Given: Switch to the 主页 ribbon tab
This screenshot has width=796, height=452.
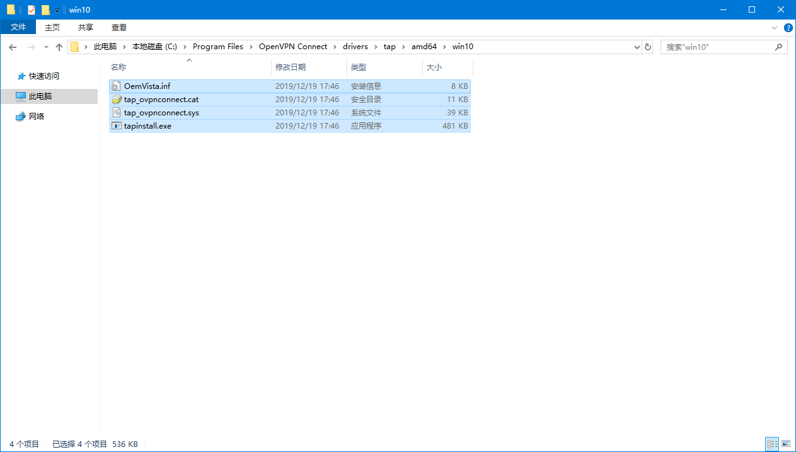Looking at the screenshot, I should pos(52,27).
